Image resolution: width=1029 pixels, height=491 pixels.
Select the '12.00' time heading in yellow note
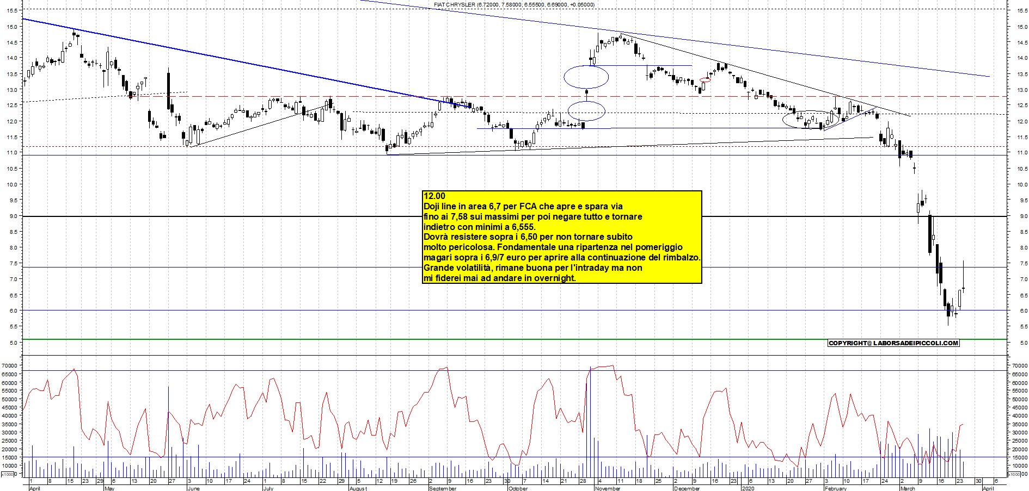[434, 196]
